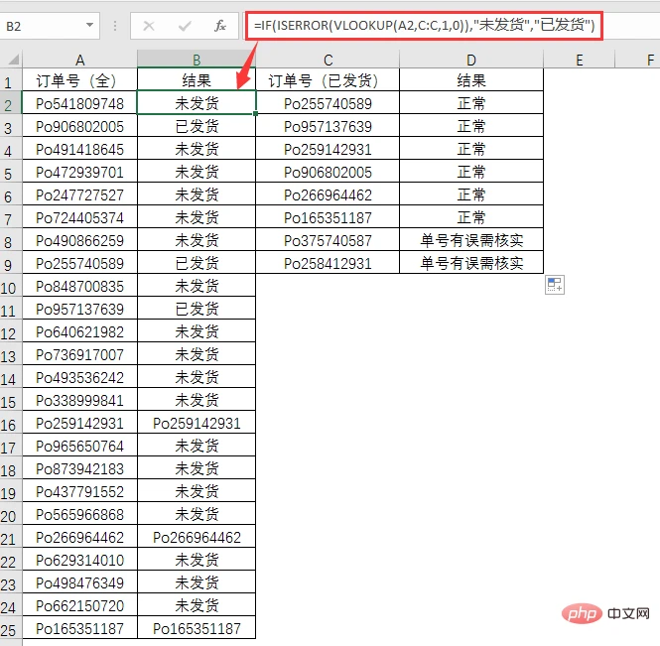660x646 pixels.
Task: Click inside the formula bar text
Action: click(425, 26)
